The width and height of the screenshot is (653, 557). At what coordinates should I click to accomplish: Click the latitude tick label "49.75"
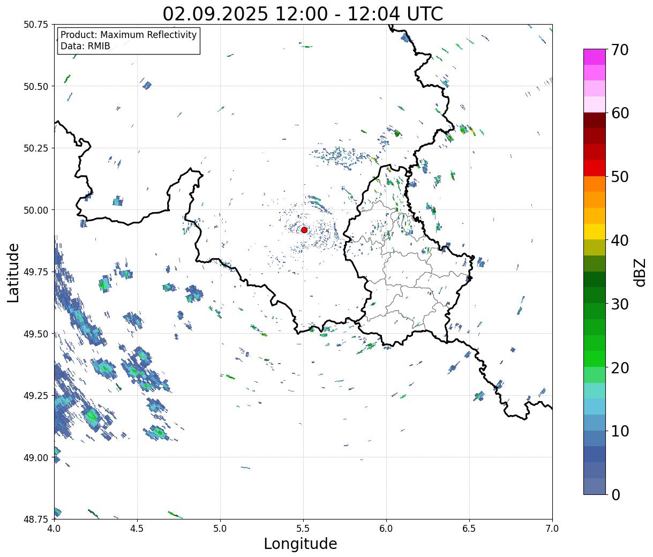[x=35, y=272]
